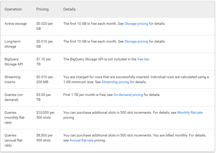216x153 pixels.
Task: Open Storage pricing link in Long-term storage row
Action: coord(136,42)
